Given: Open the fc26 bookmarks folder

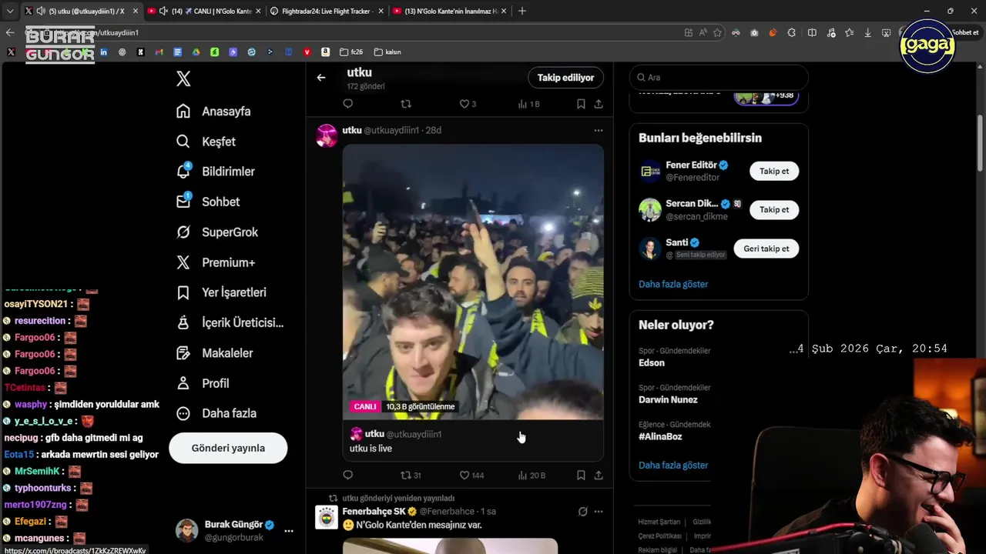Looking at the screenshot, I should pyautogui.click(x=351, y=52).
